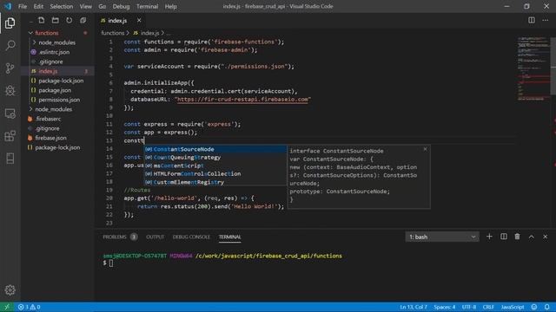This screenshot has height=312, width=556.
Task: Choose ConstantSourceNode autocomplete suggestion
Action: coord(215,149)
